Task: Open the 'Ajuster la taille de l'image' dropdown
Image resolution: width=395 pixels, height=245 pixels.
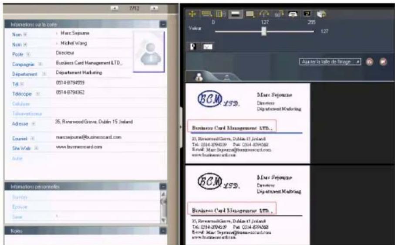Action: pyautogui.click(x=330, y=62)
